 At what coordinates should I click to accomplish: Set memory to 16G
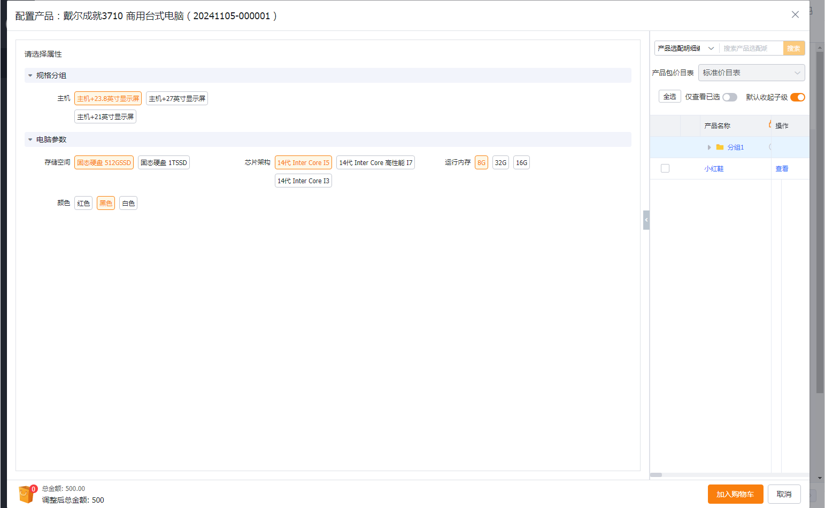pos(521,163)
